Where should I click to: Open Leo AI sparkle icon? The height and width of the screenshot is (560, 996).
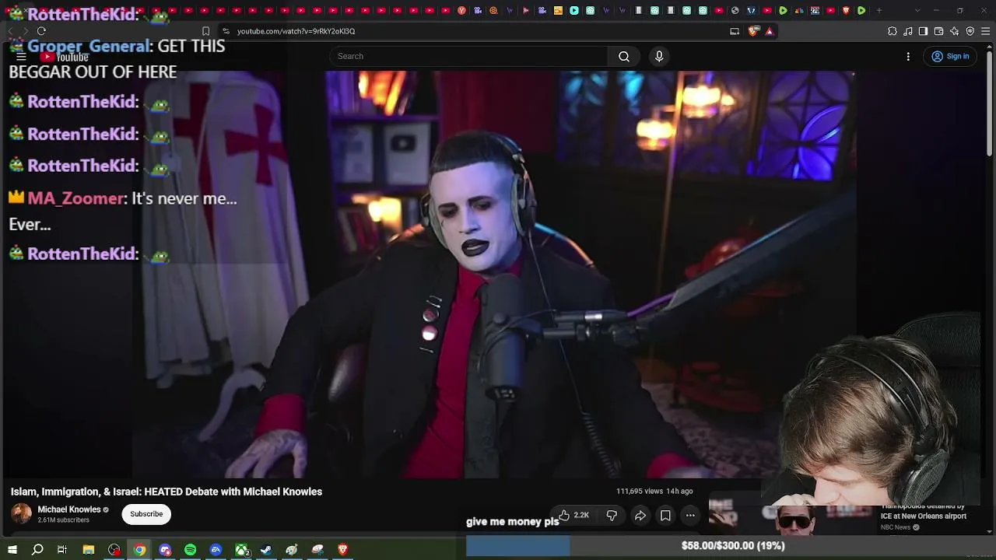coord(954,31)
